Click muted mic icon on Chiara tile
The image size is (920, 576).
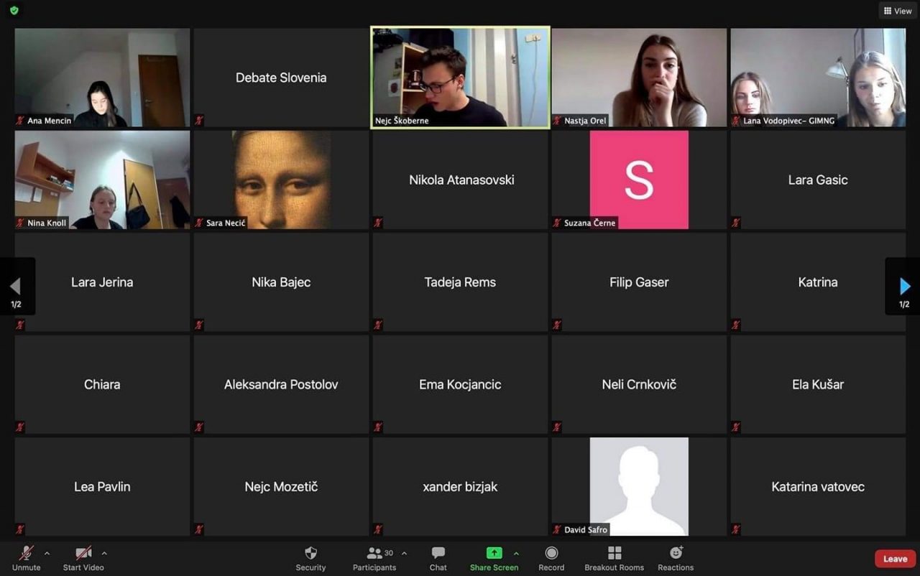[x=20, y=427]
